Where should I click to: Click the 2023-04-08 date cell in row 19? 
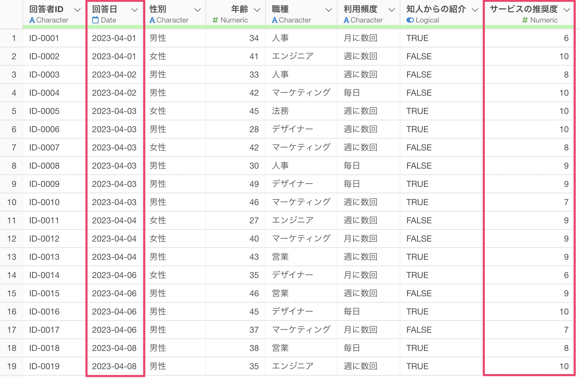click(114, 366)
